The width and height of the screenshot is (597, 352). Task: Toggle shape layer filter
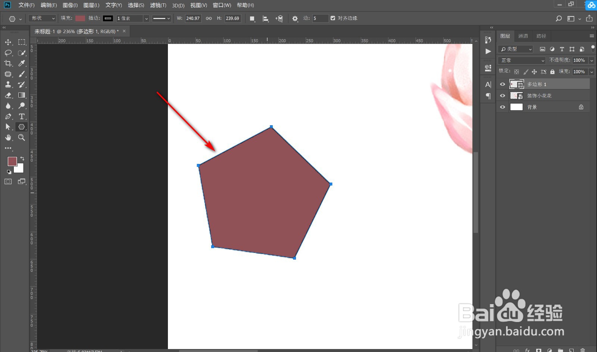point(572,49)
